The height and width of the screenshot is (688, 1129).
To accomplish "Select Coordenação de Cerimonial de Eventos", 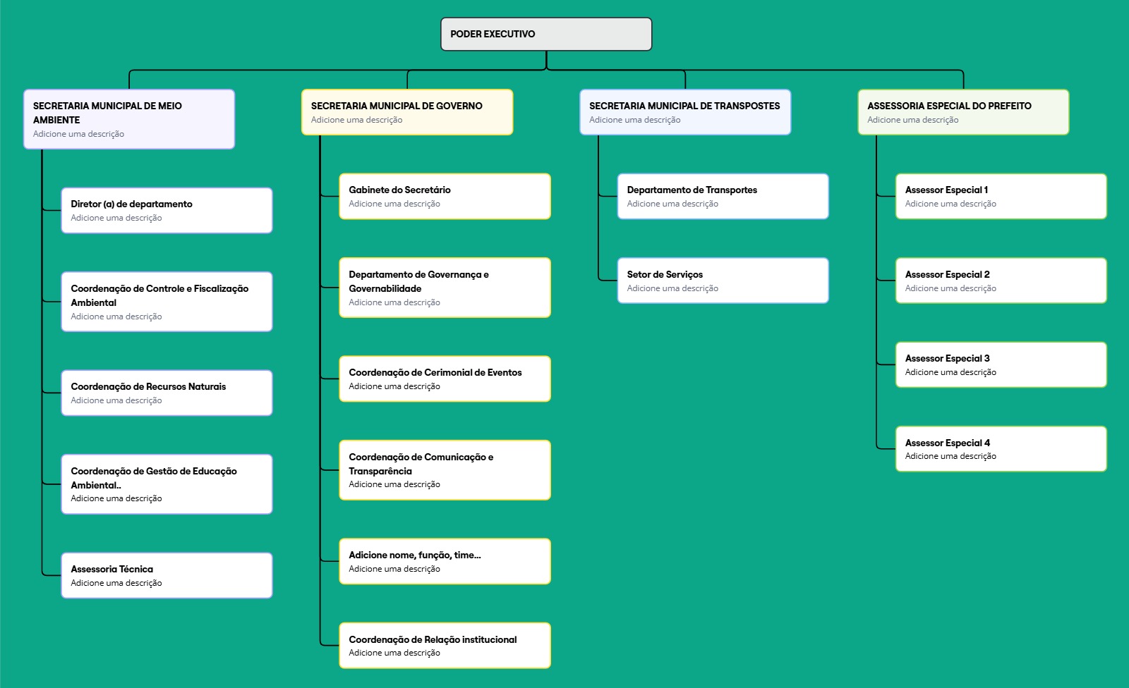I will click(x=445, y=379).
